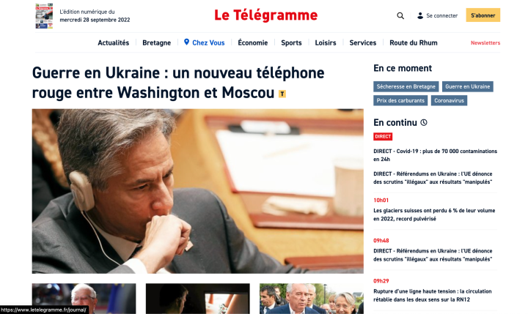Click the user profile icon beside Se connecter
This screenshot has width=528, height=314.
[x=420, y=15]
